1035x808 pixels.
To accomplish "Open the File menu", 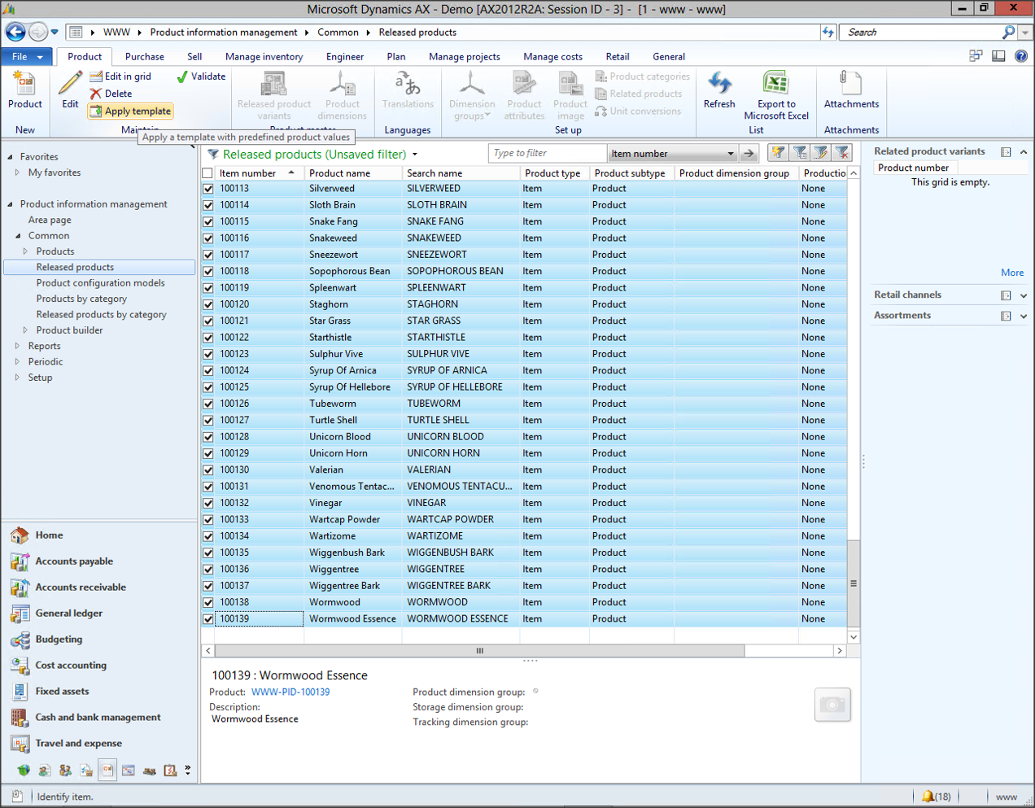I will click(26, 57).
